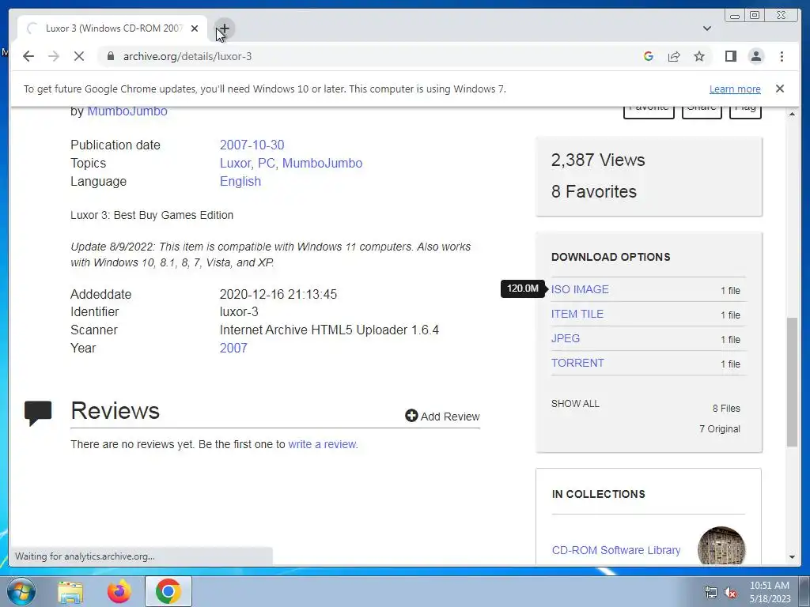Open the Chrome profile menu
The width and height of the screenshot is (810, 607).
click(755, 56)
